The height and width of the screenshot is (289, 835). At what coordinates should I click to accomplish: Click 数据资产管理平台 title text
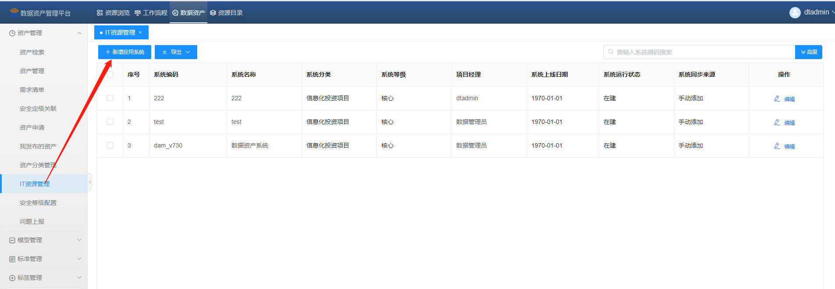coord(46,13)
